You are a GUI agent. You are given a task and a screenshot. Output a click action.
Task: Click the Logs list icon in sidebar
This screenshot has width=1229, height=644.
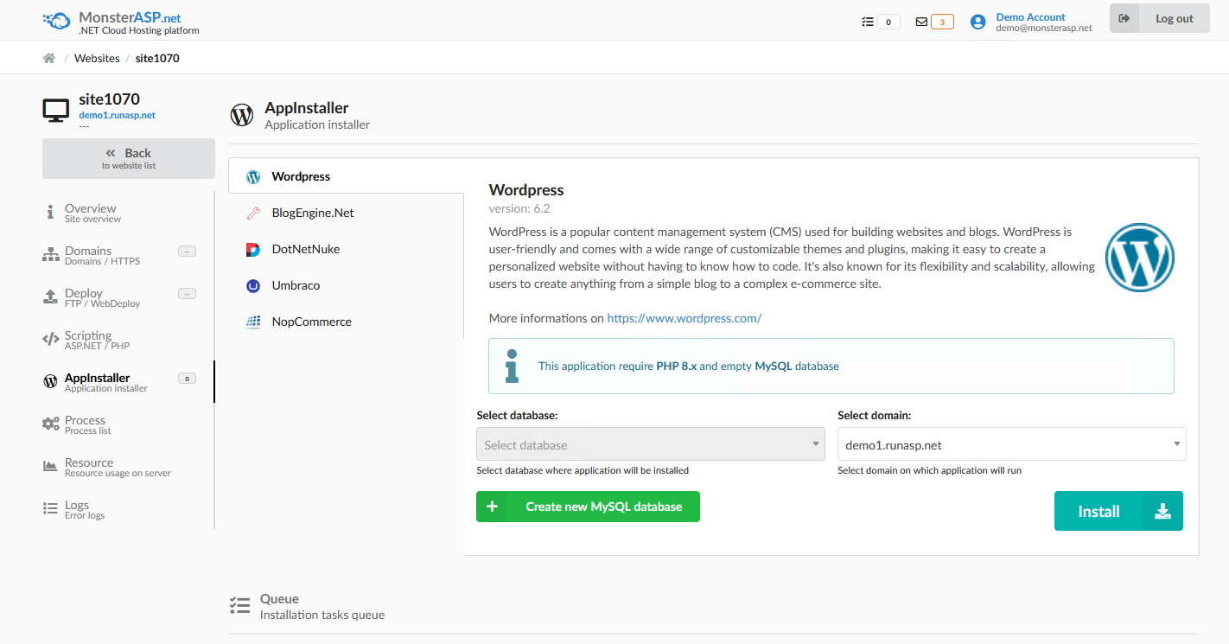[x=50, y=509]
